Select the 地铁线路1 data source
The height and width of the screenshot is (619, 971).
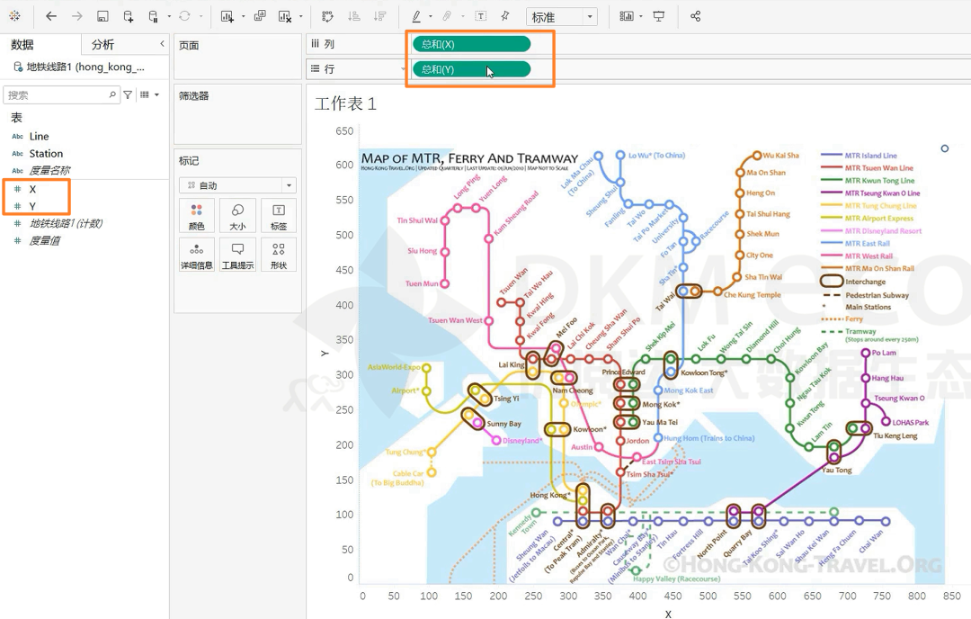tap(79, 67)
